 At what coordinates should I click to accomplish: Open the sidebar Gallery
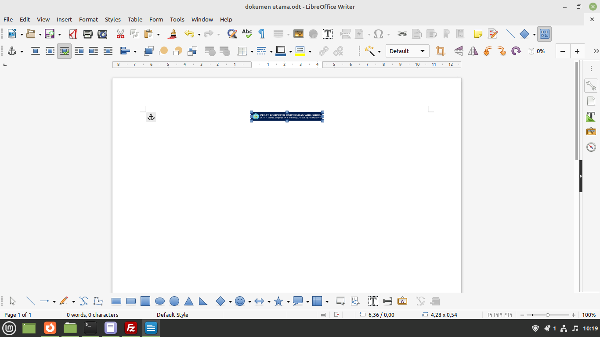click(591, 132)
